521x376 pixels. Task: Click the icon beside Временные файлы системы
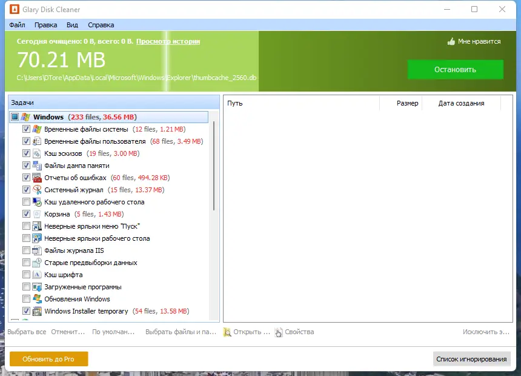coord(37,129)
